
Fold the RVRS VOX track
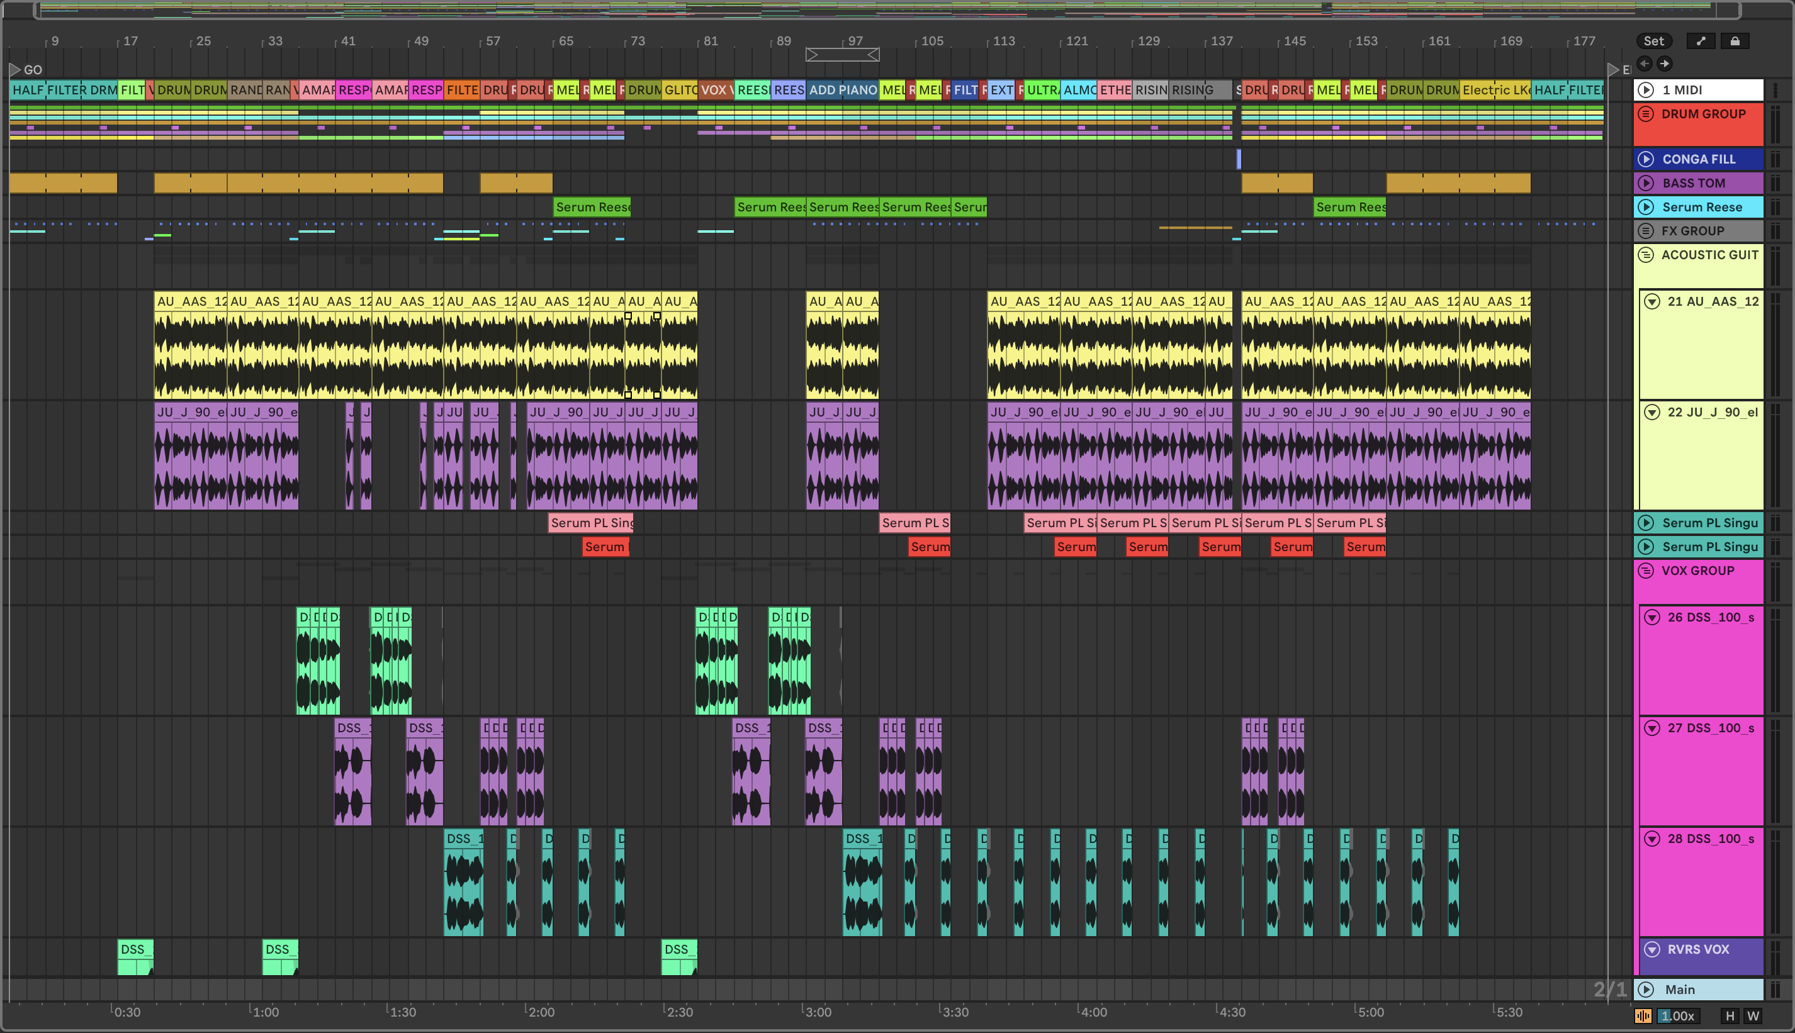pyautogui.click(x=1652, y=949)
